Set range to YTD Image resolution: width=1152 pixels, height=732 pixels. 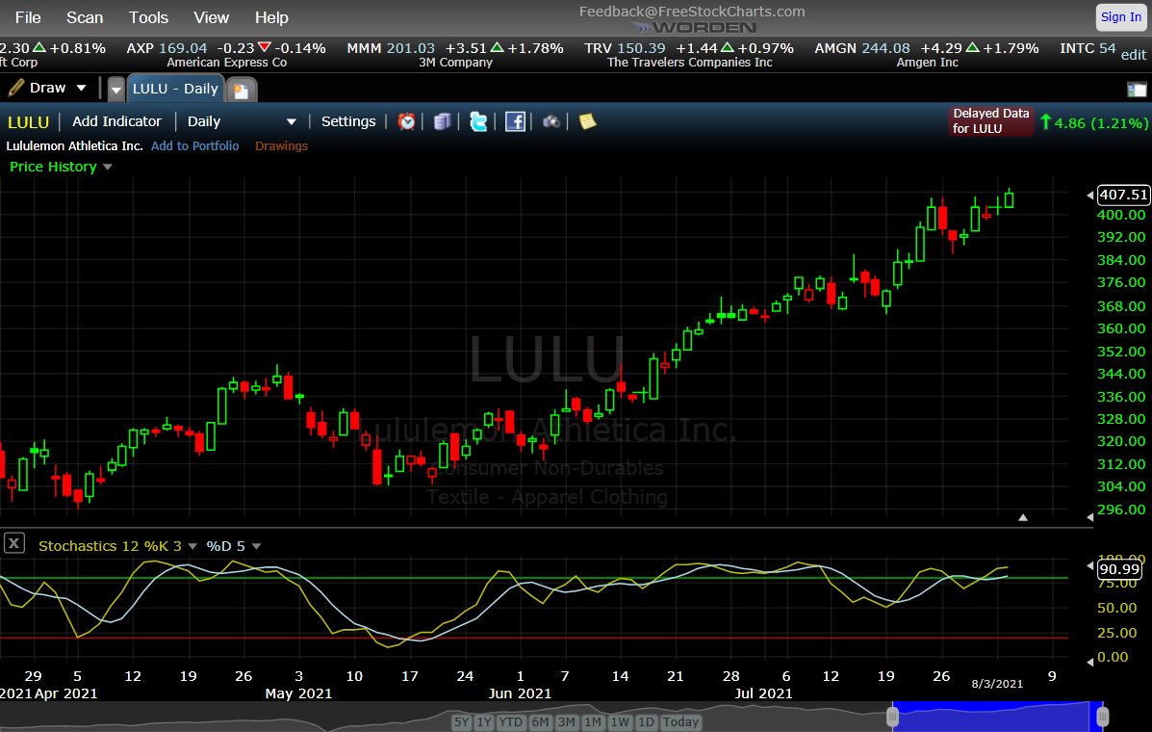pos(511,722)
